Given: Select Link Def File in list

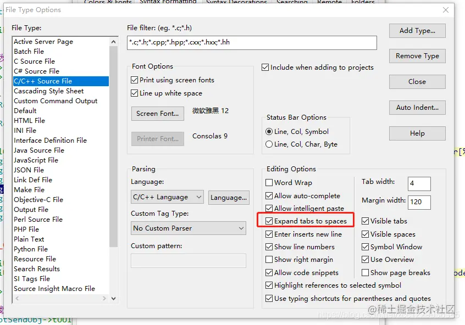Looking at the screenshot, I should click(61, 180).
